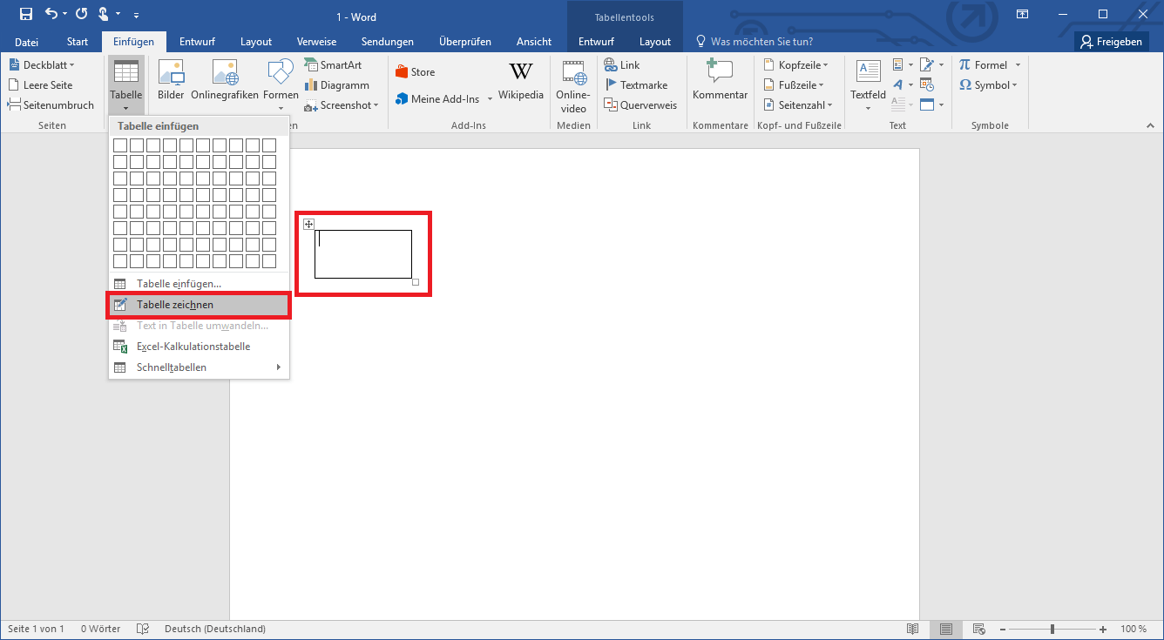Image resolution: width=1164 pixels, height=640 pixels.
Task: Switch to read mode view icon
Action: [x=912, y=629]
